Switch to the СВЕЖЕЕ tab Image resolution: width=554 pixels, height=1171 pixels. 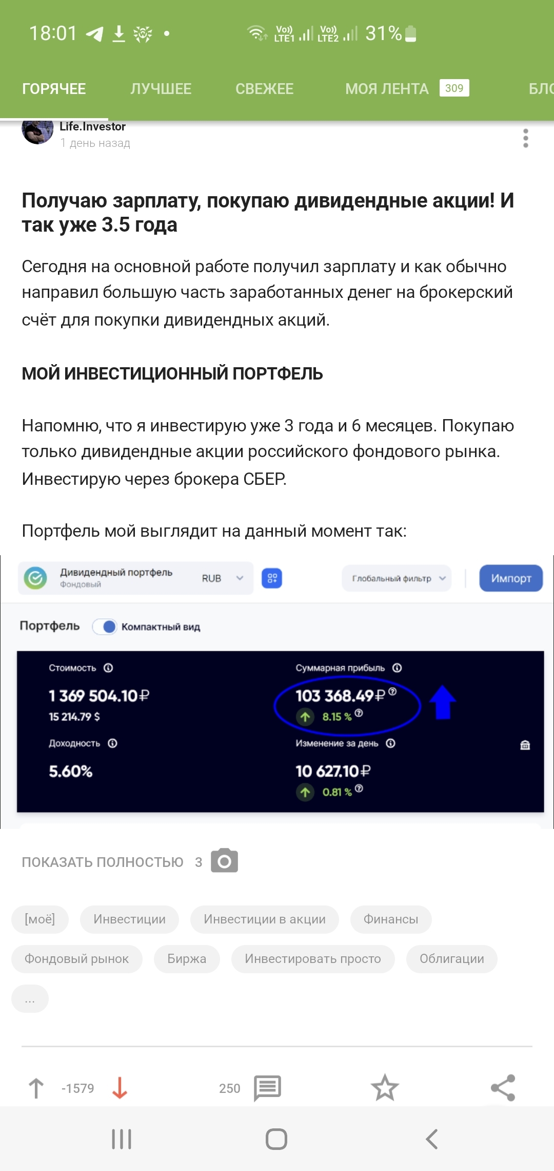264,89
